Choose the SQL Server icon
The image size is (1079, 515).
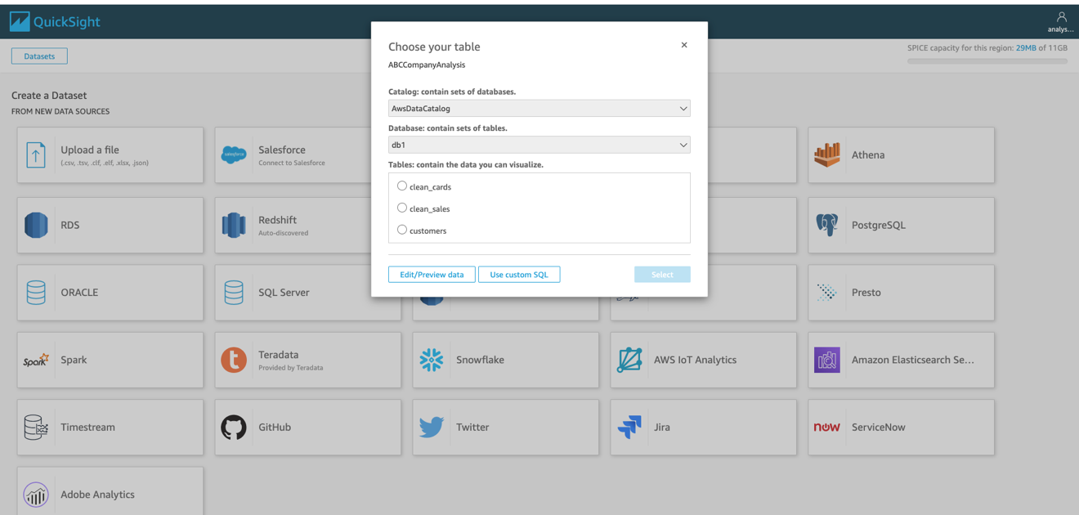pyautogui.click(x=234, y=292)
